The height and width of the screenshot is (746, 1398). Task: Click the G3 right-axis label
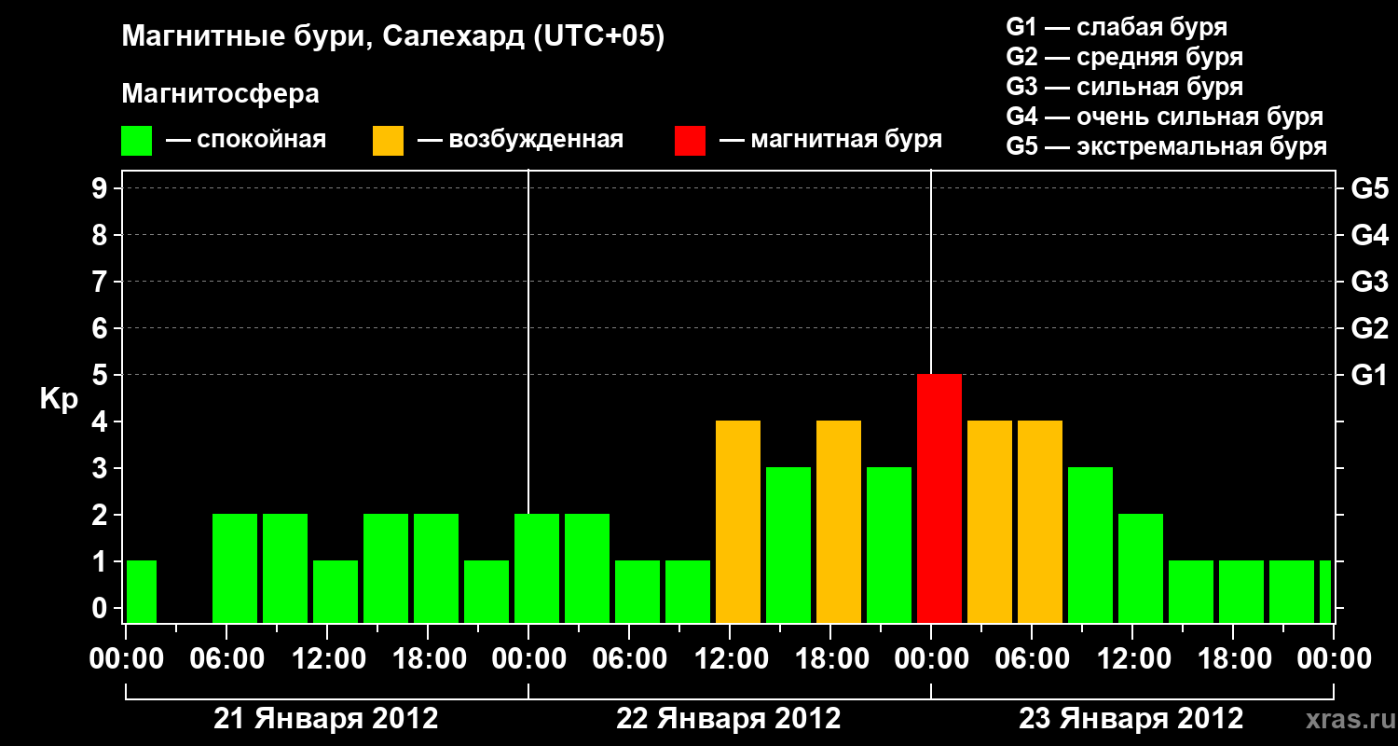point(1369,282)
